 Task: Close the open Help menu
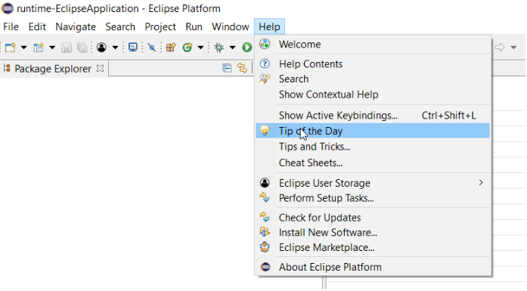pyautogui.click(x=270, y=27)
